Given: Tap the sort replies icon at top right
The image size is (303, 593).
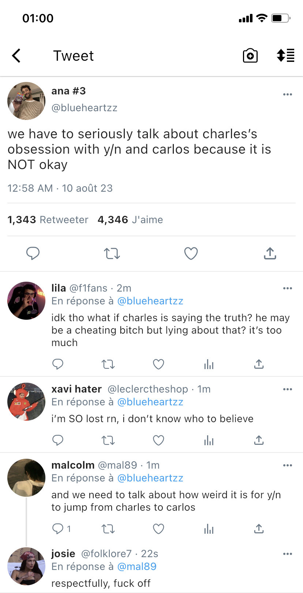Looking at the screenshot, I should (x=285, y=56).
